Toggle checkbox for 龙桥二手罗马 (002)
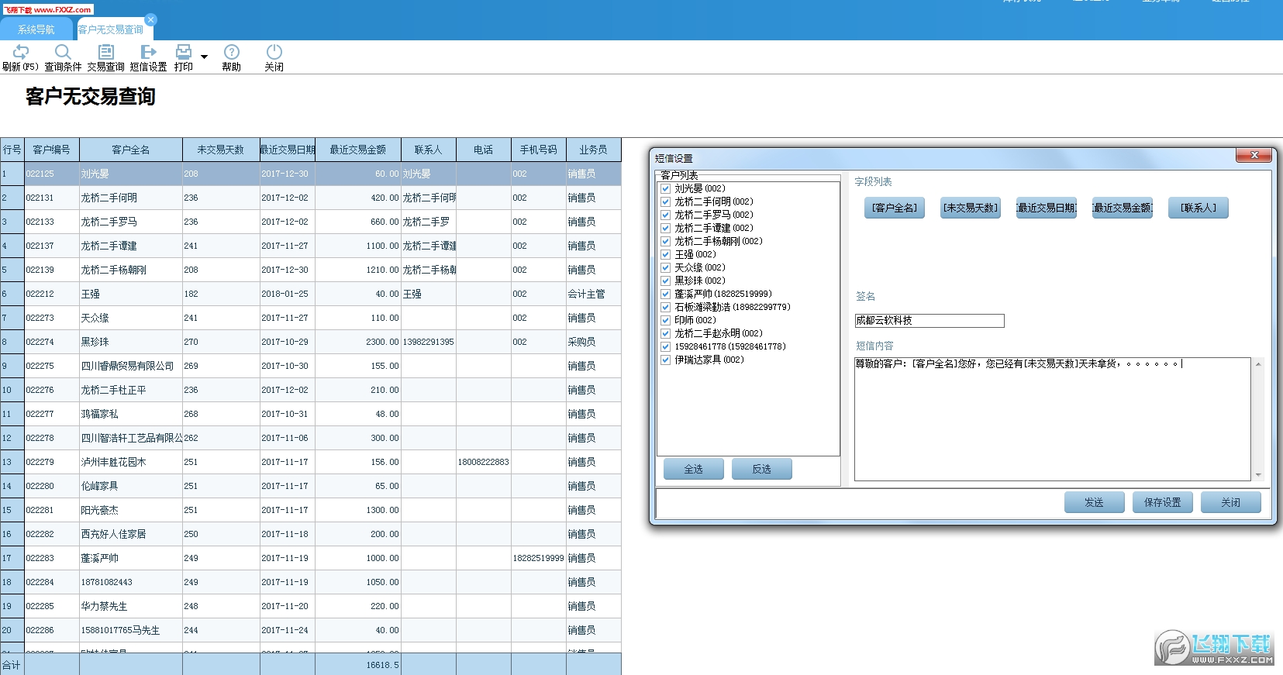Screen dimensions: 1283x675 pos(665,215)
